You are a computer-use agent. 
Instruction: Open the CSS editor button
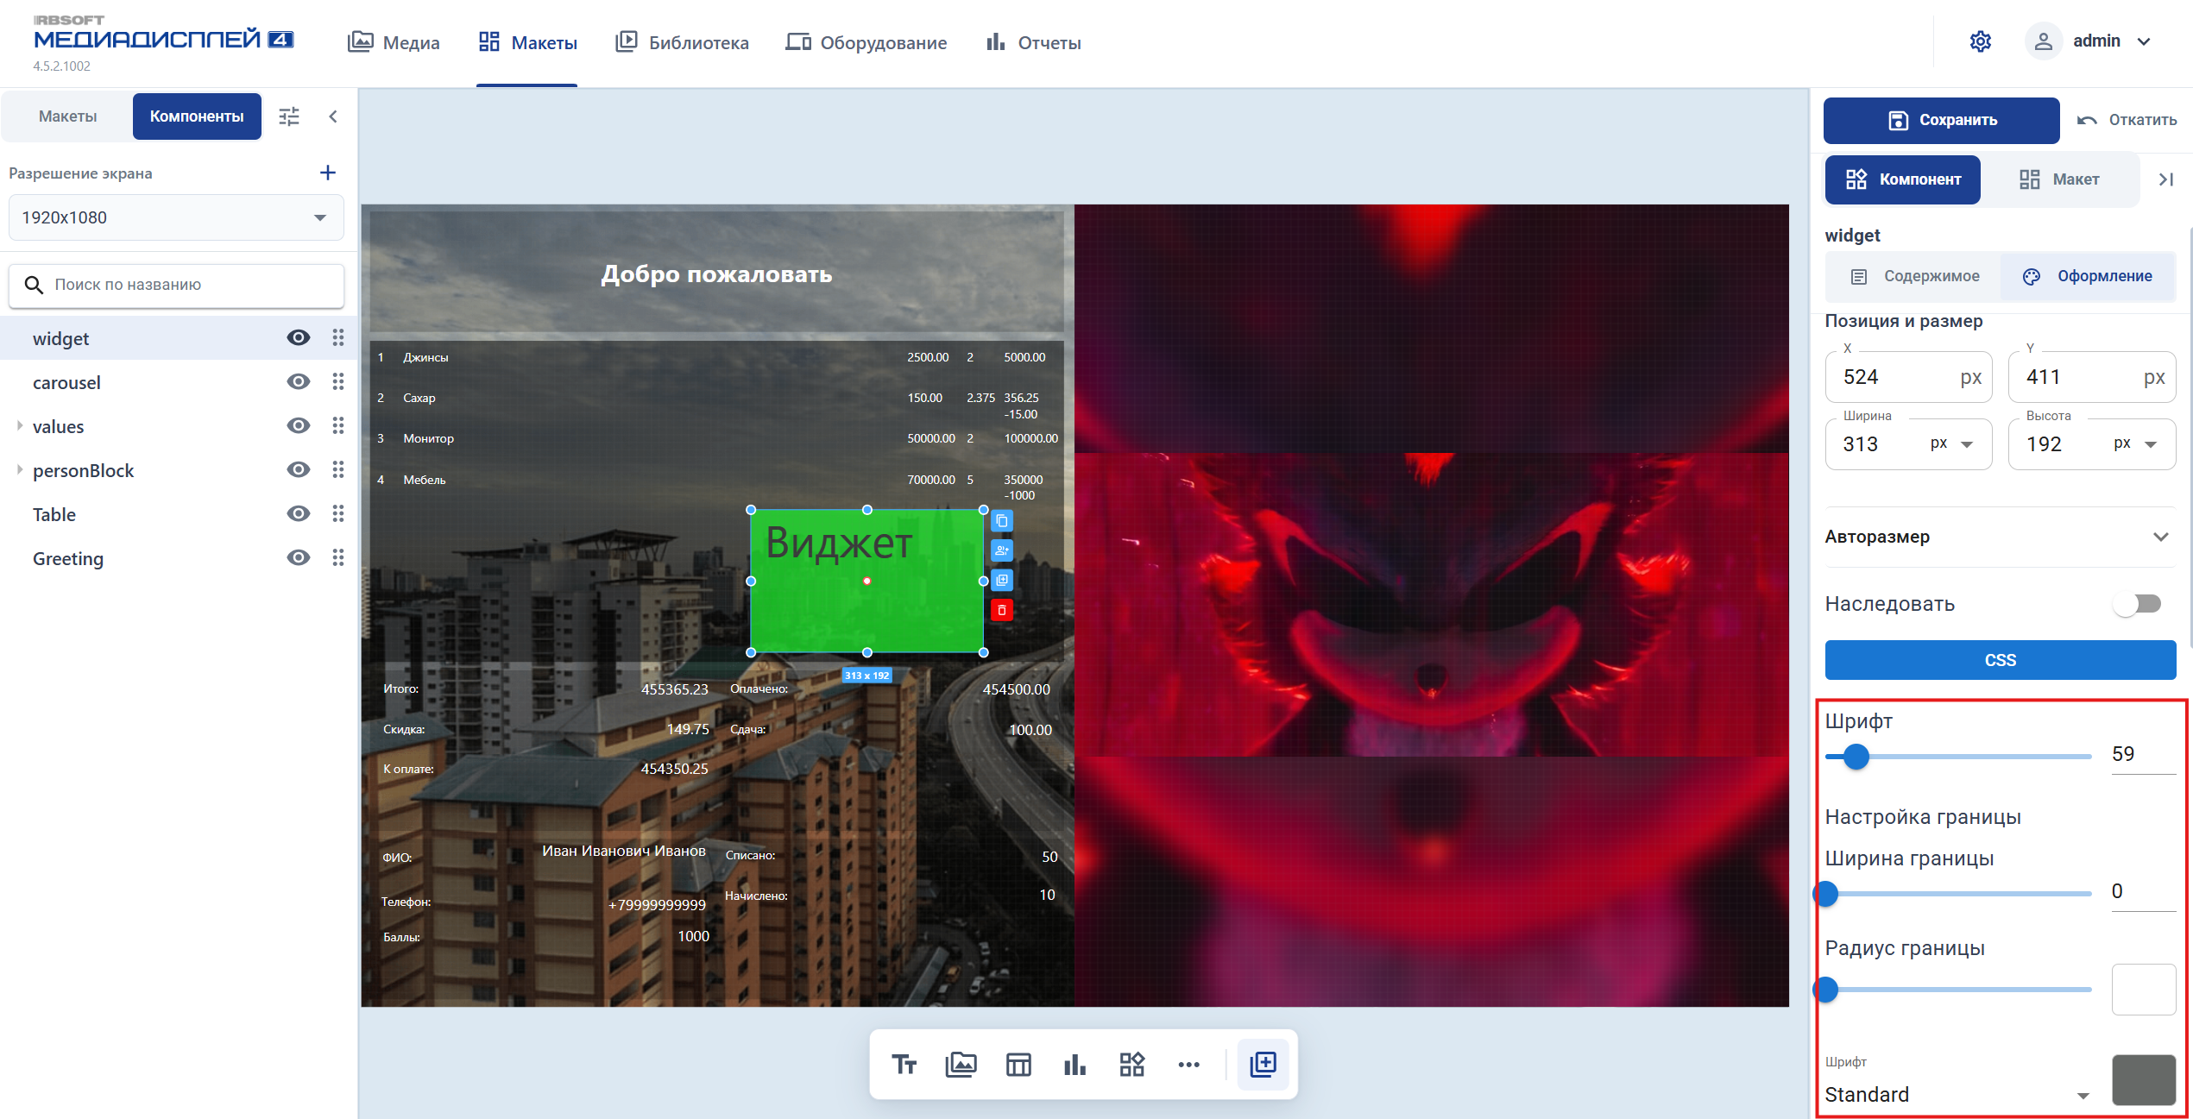2000,660
